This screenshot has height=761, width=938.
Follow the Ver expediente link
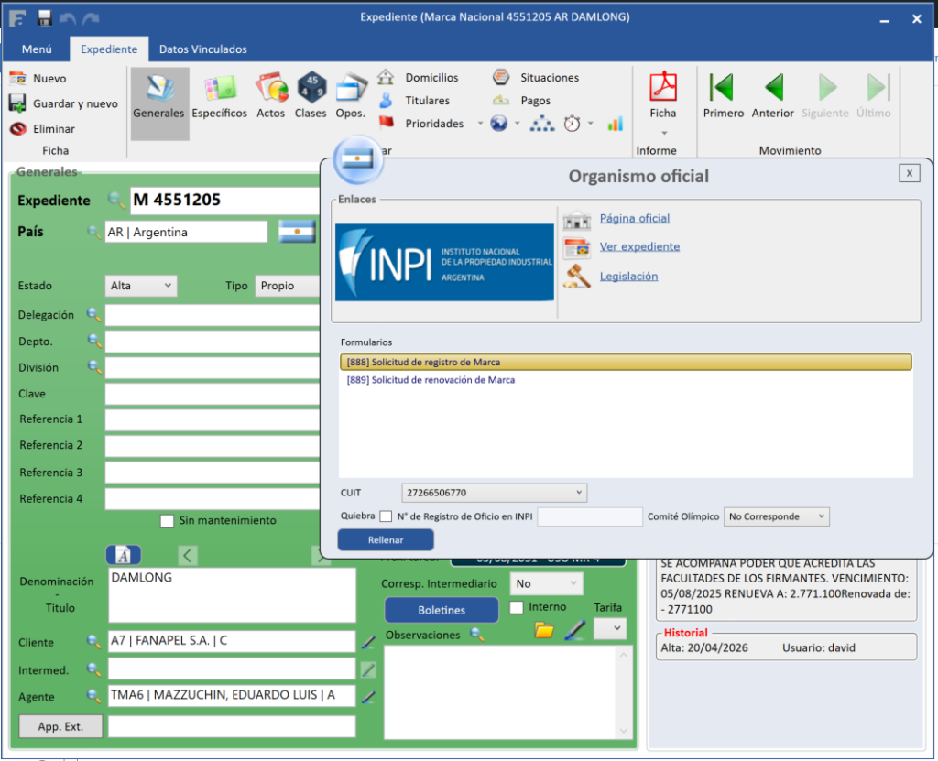coord(639,247)
